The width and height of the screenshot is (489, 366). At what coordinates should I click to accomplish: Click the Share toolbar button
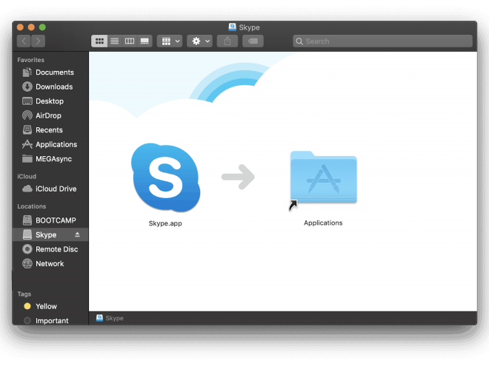pos(227,41)
